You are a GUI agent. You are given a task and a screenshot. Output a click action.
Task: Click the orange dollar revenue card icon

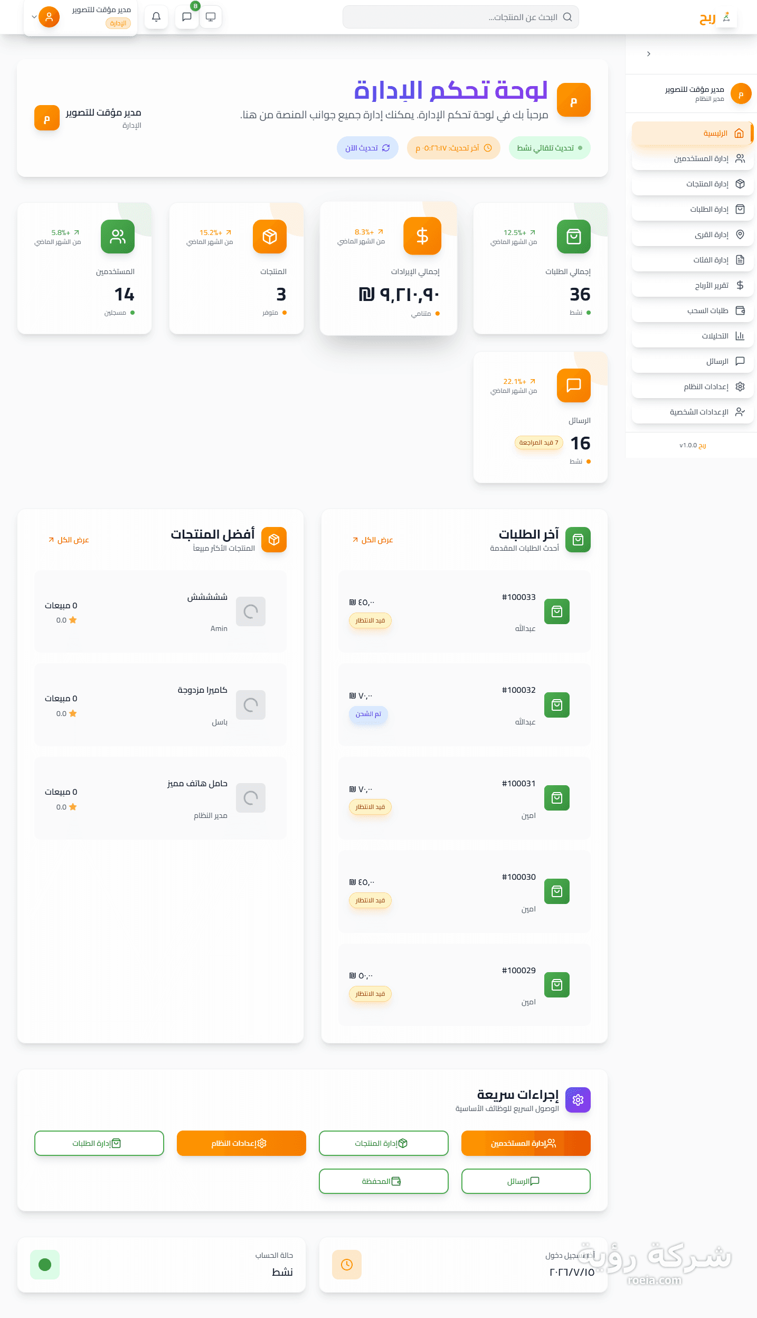point(422,236)
